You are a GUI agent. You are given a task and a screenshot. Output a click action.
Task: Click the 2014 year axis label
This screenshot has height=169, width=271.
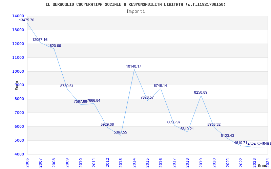[x=134, y=162]
